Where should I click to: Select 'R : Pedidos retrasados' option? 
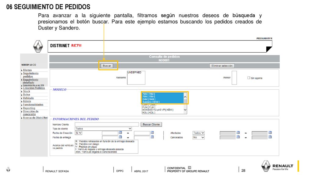[106, 141]
